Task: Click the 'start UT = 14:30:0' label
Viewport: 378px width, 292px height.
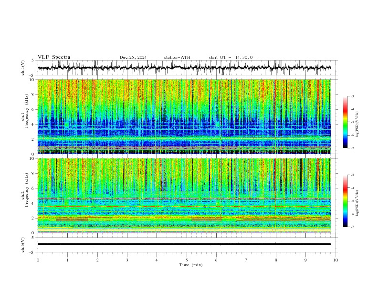Action: 231,57
